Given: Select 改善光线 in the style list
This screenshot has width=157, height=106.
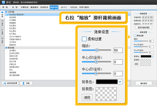Looking at the screenshot, I should pyautogui.click(x=13, y=64).
